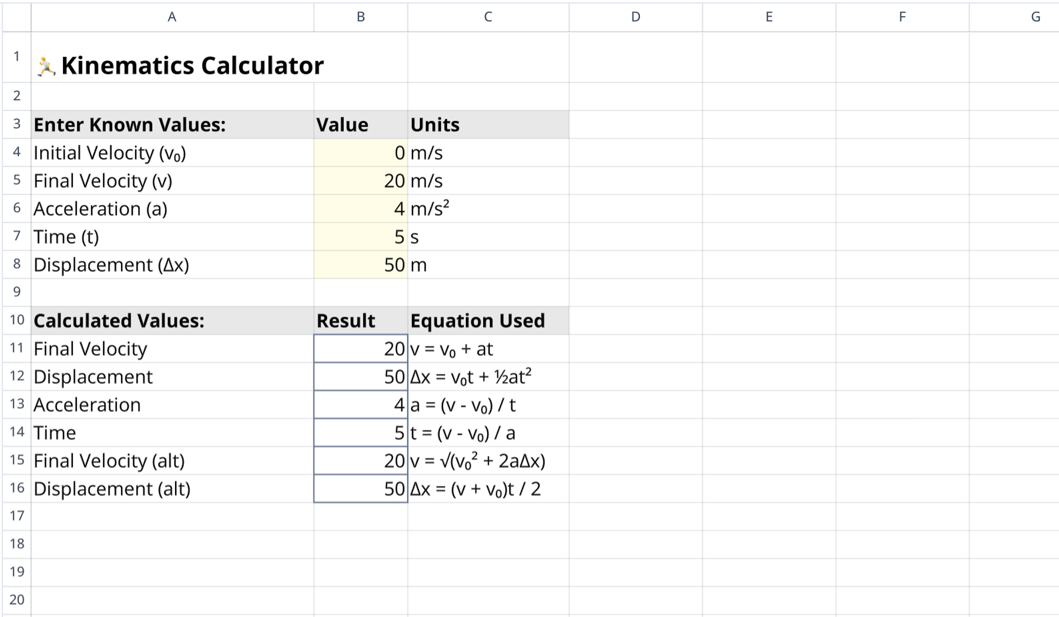The image size is (1059, 617).
Task: Click row 10 header
Action: click(x=16, y=320)
